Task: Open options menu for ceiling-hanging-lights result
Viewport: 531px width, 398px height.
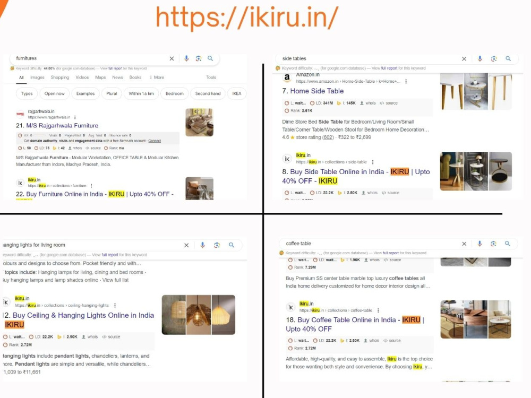Action: point(115,305)
